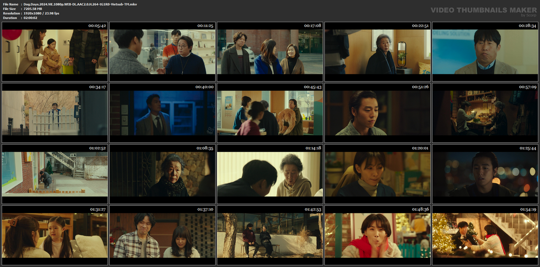Click the thumbnail timestamped 00:40:00
Viewport: 540px width, 267px height.
[x=162, y=113]
